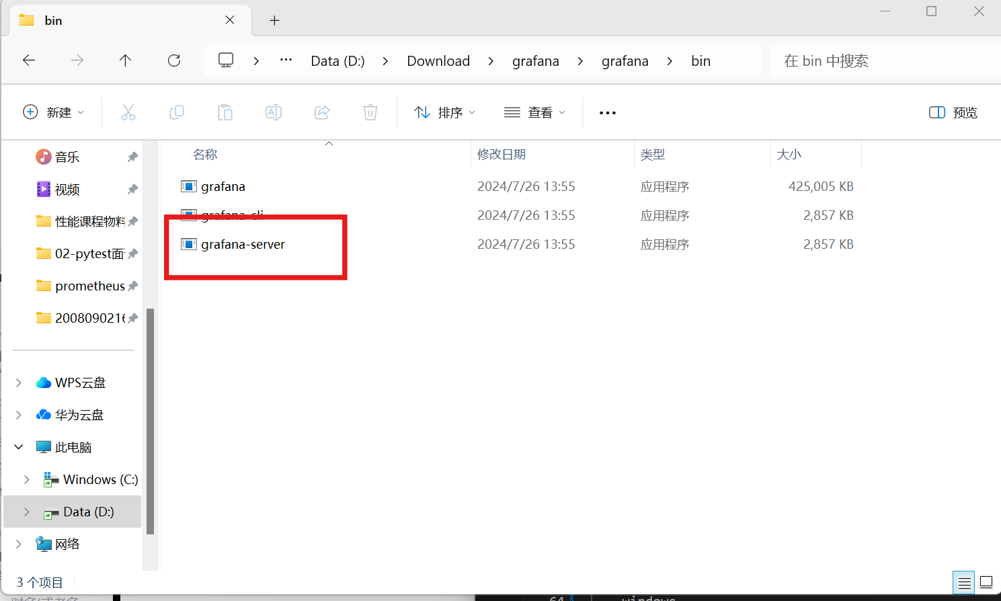This screenshot has height=601, width=1001.
Task: Select the 425,005 KB size cell
Action: tap(821, 186)
